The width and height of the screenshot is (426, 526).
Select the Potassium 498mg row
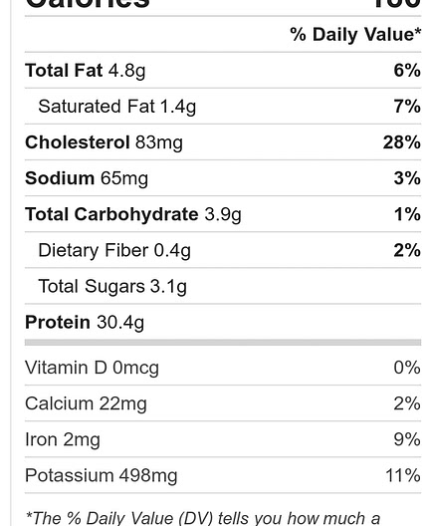coord(223,475)
